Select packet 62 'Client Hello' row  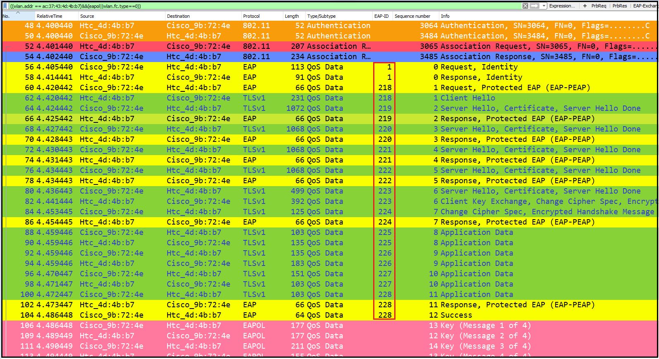(x=329, y=98)
